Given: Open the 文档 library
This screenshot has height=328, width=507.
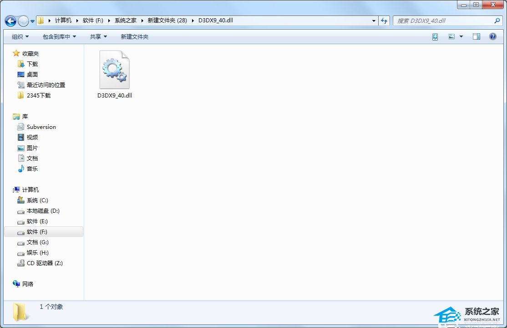Looking at the screenshot, I should coord(32,159).
